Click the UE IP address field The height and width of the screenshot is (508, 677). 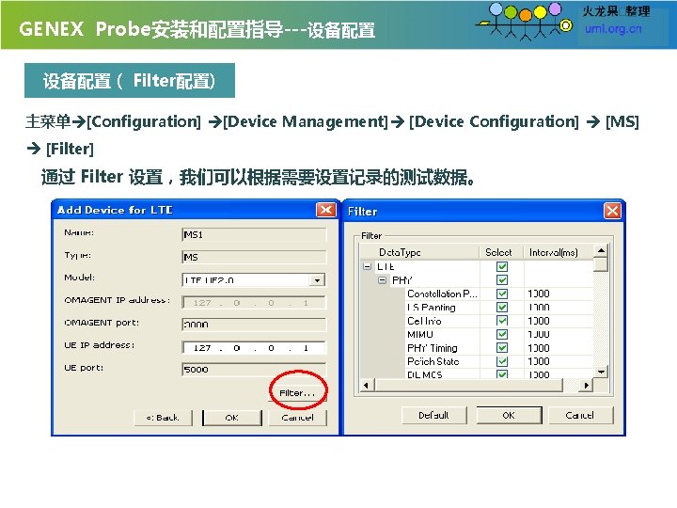pyautogui.click(x=254, y=348)
